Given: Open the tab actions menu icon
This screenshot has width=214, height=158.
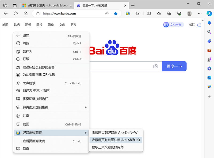Looking at the screenshot, I should coord(15,5).
